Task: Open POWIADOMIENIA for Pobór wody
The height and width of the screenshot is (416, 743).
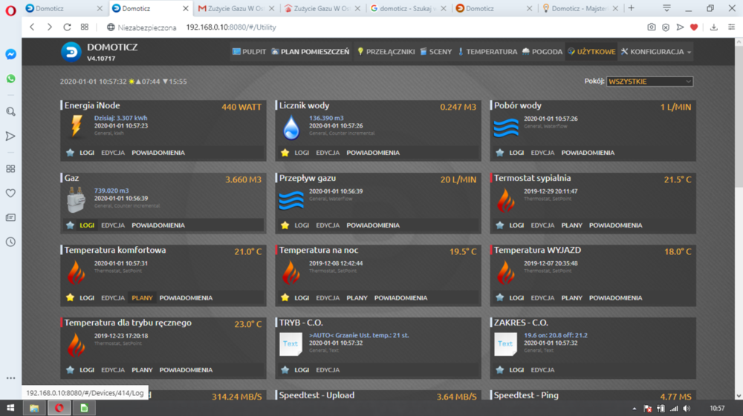Action: click(x=588, y=153)
